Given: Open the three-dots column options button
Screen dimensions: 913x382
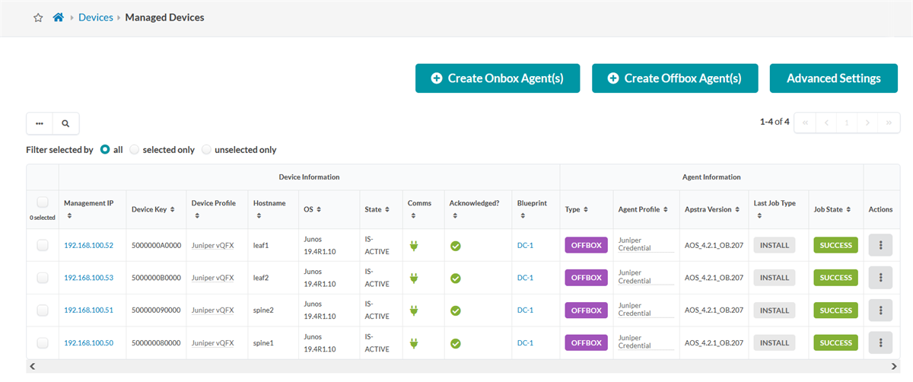Looking at the screenshot, I should pos(40,123).
